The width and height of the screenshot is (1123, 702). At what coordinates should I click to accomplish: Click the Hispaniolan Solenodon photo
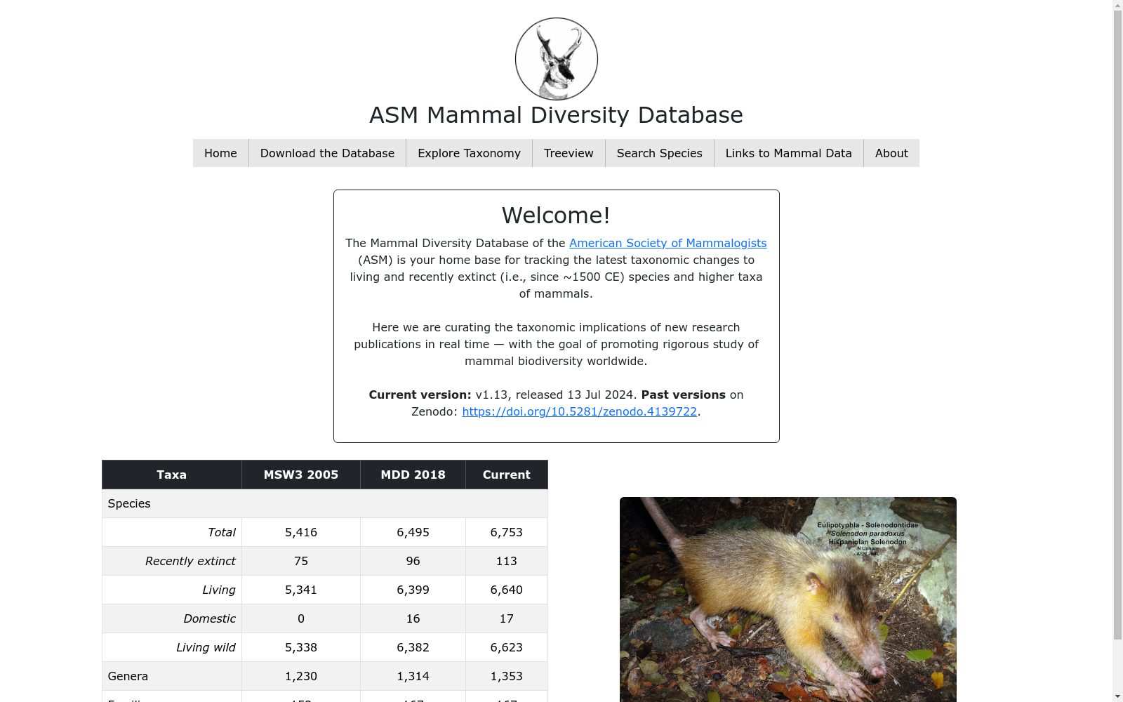point(788,600)
